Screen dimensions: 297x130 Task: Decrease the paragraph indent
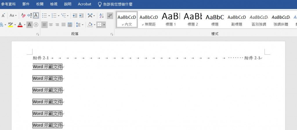pos(75,16)
